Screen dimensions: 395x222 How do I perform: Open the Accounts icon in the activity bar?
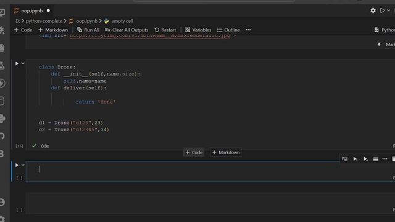coord(2,202)
